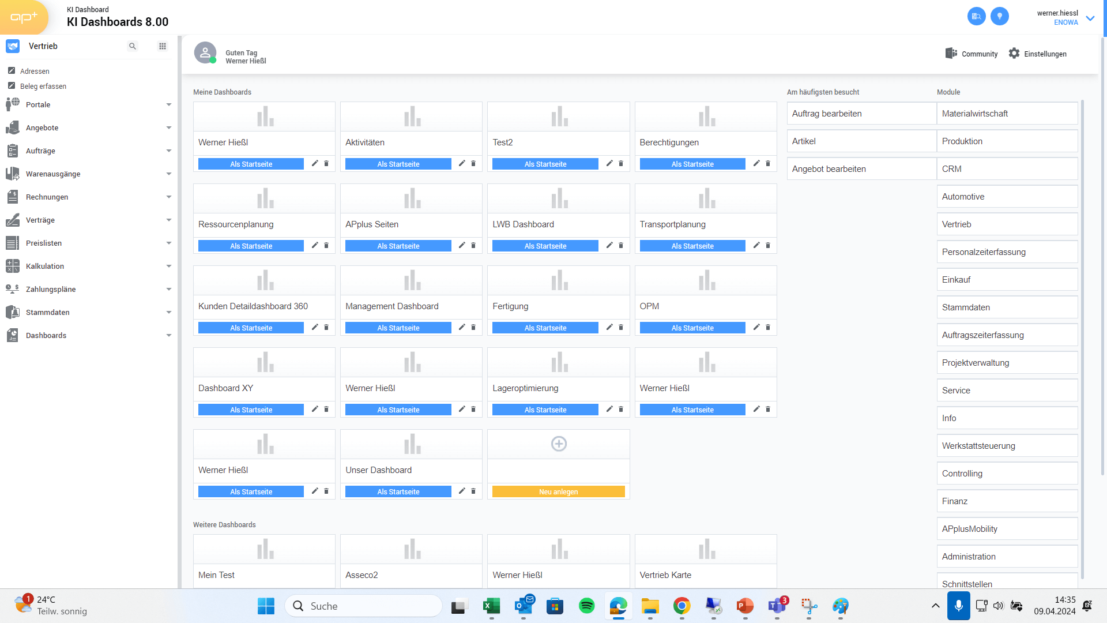The image size is (1107, 623).
Task: Set Test2 as Startseite
Action: (x=545, y=164)
